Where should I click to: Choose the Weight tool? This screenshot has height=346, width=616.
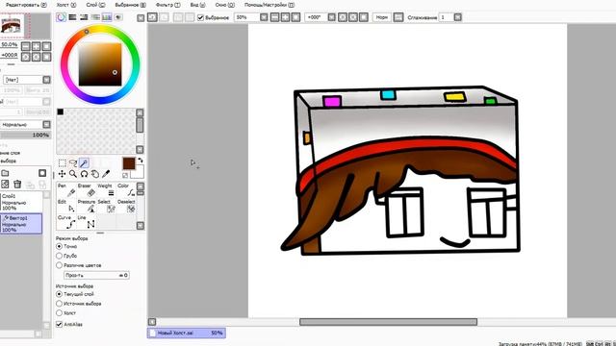pos(106,190)
